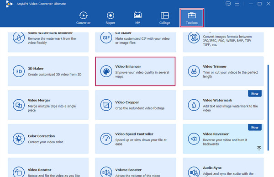Open the Video Watermark title
The height and width of the screenshot is (177, 274).
(217, 100)
